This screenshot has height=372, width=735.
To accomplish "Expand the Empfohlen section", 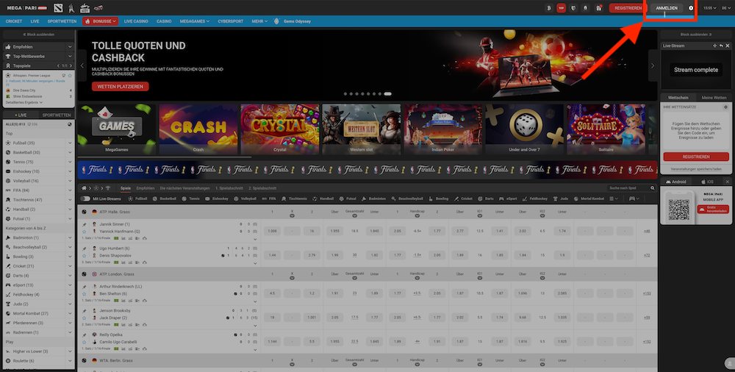I will point(70,46).
